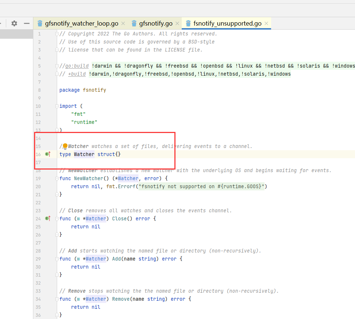Image resolution: width=355 pixels, height=319 pixels.
Task: Collapse the Close function on line 24
Action: pos(57,219)
